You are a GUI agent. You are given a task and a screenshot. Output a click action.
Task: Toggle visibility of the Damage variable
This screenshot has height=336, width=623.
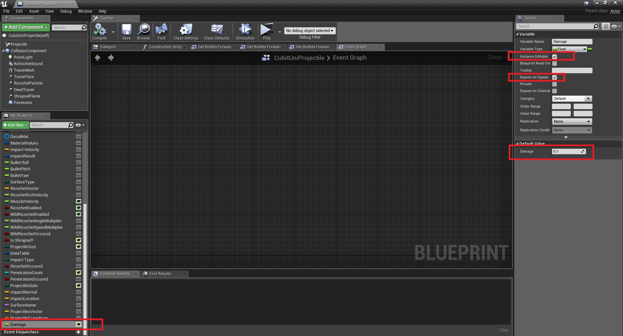(x=78, y=324)
